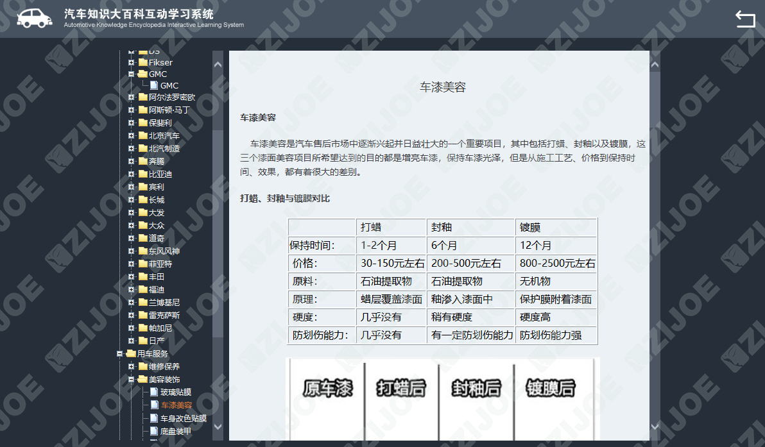Click the 北京汽车 folder icon
The height and width of the screenshot is (447, 765).
click(143, 135)
